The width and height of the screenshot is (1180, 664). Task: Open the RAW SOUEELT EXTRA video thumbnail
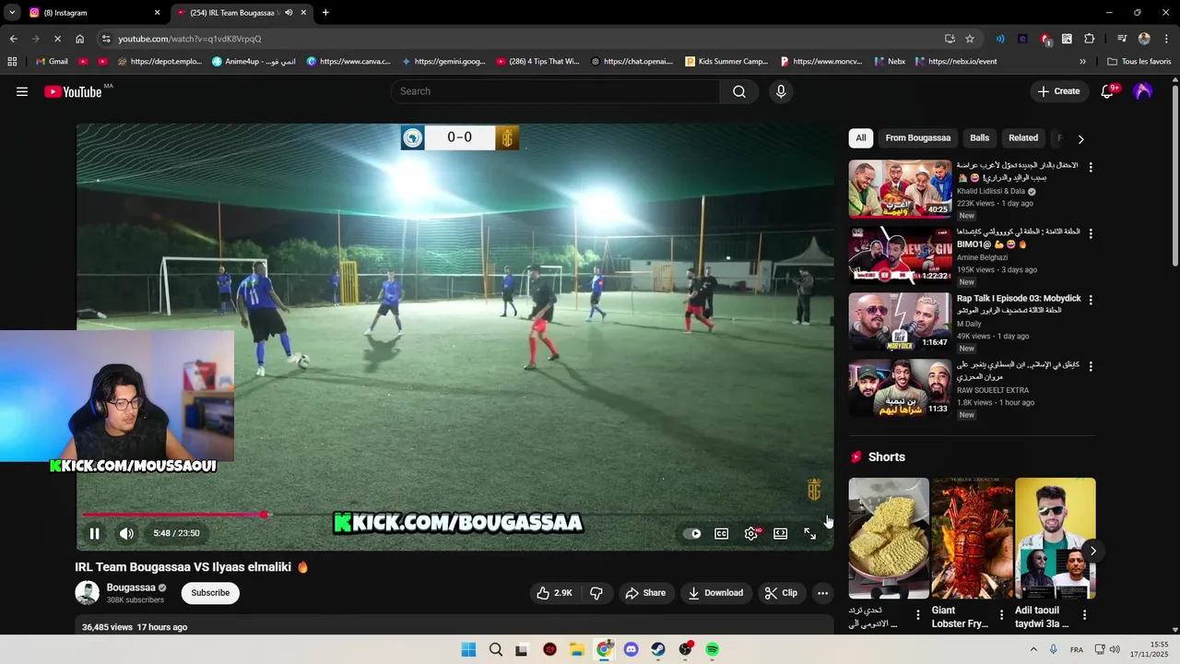click(901, 388)
